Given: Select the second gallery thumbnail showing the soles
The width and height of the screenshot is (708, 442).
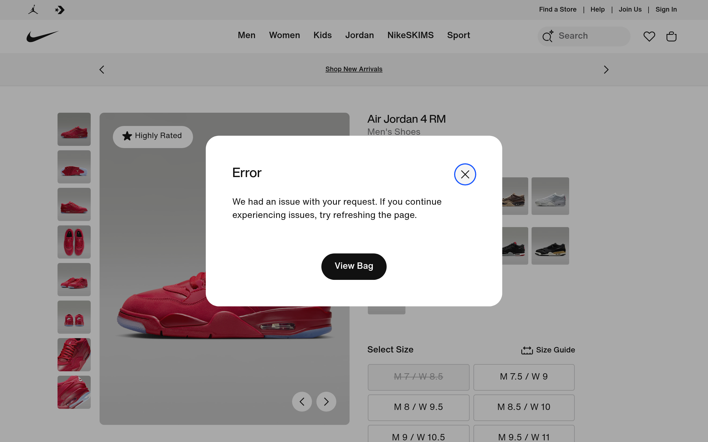Looking at the screenshot, I should 74,167.
